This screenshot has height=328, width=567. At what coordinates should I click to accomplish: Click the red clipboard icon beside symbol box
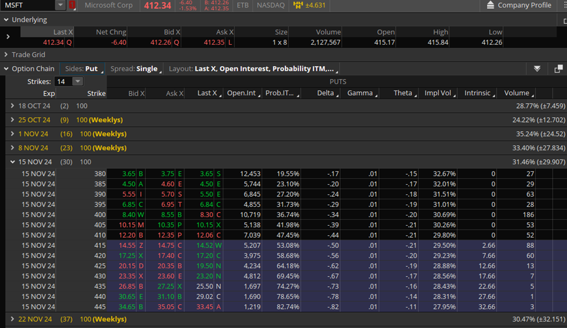coord(72,5)
